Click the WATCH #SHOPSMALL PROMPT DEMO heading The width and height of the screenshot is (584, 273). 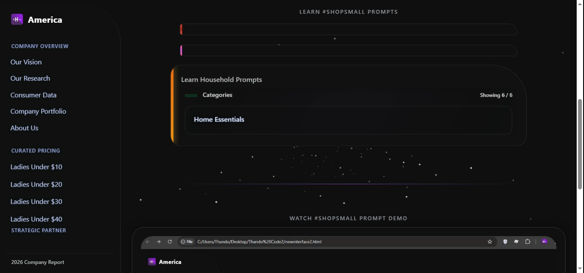click(348, 218)
